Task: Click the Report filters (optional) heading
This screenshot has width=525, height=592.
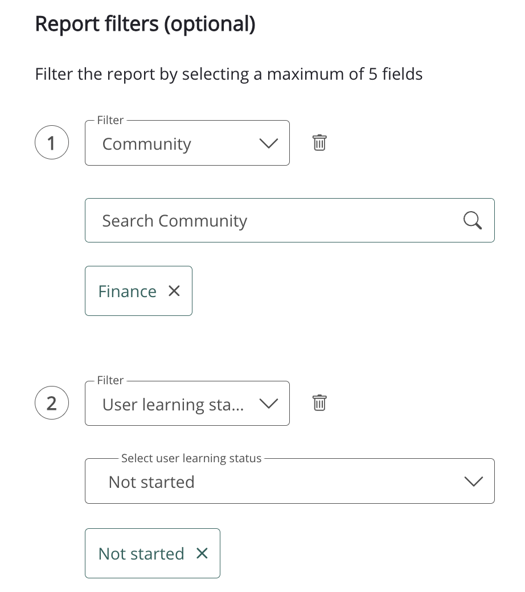Action: 145,24
